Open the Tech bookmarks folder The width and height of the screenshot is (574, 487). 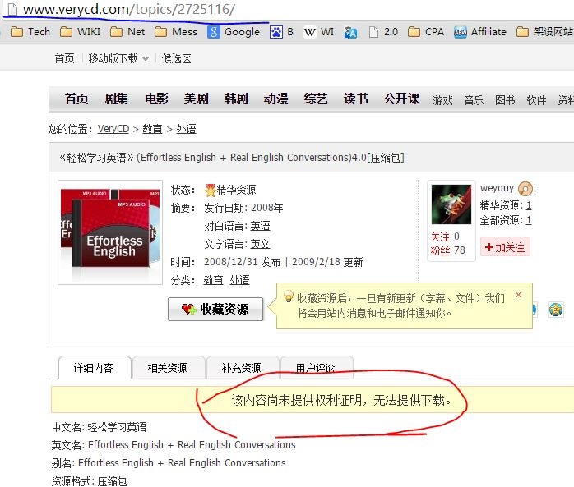[30, 32]
